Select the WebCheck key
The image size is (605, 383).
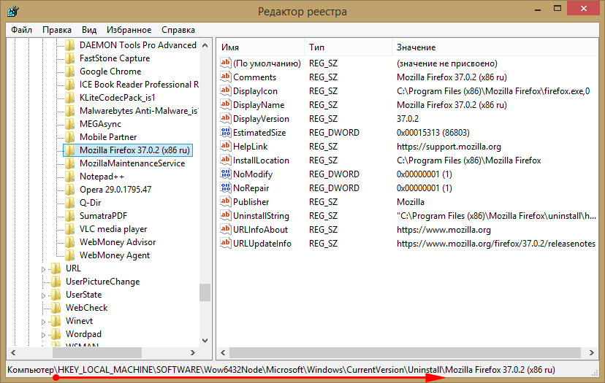point(86,307)
